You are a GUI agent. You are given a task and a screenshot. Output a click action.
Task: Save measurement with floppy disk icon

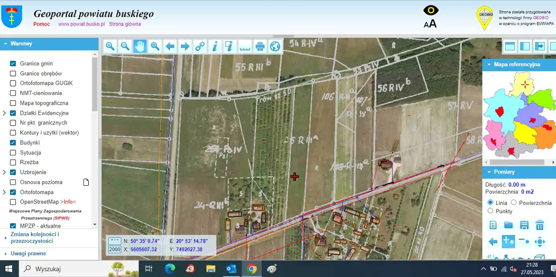(x=524, y=225)
